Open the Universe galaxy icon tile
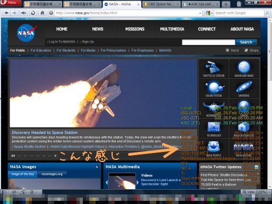 coord(244,89)
